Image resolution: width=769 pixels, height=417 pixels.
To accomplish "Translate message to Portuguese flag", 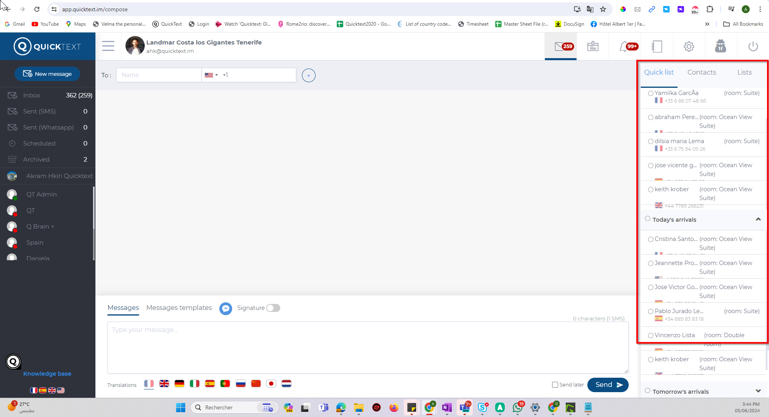I will 225,384.
